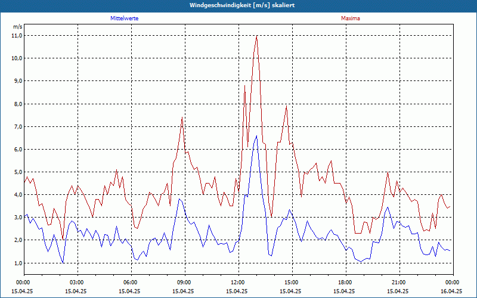Pick the '21:00' x-axis label
477x298 pixels.
(x=399, y=283)
